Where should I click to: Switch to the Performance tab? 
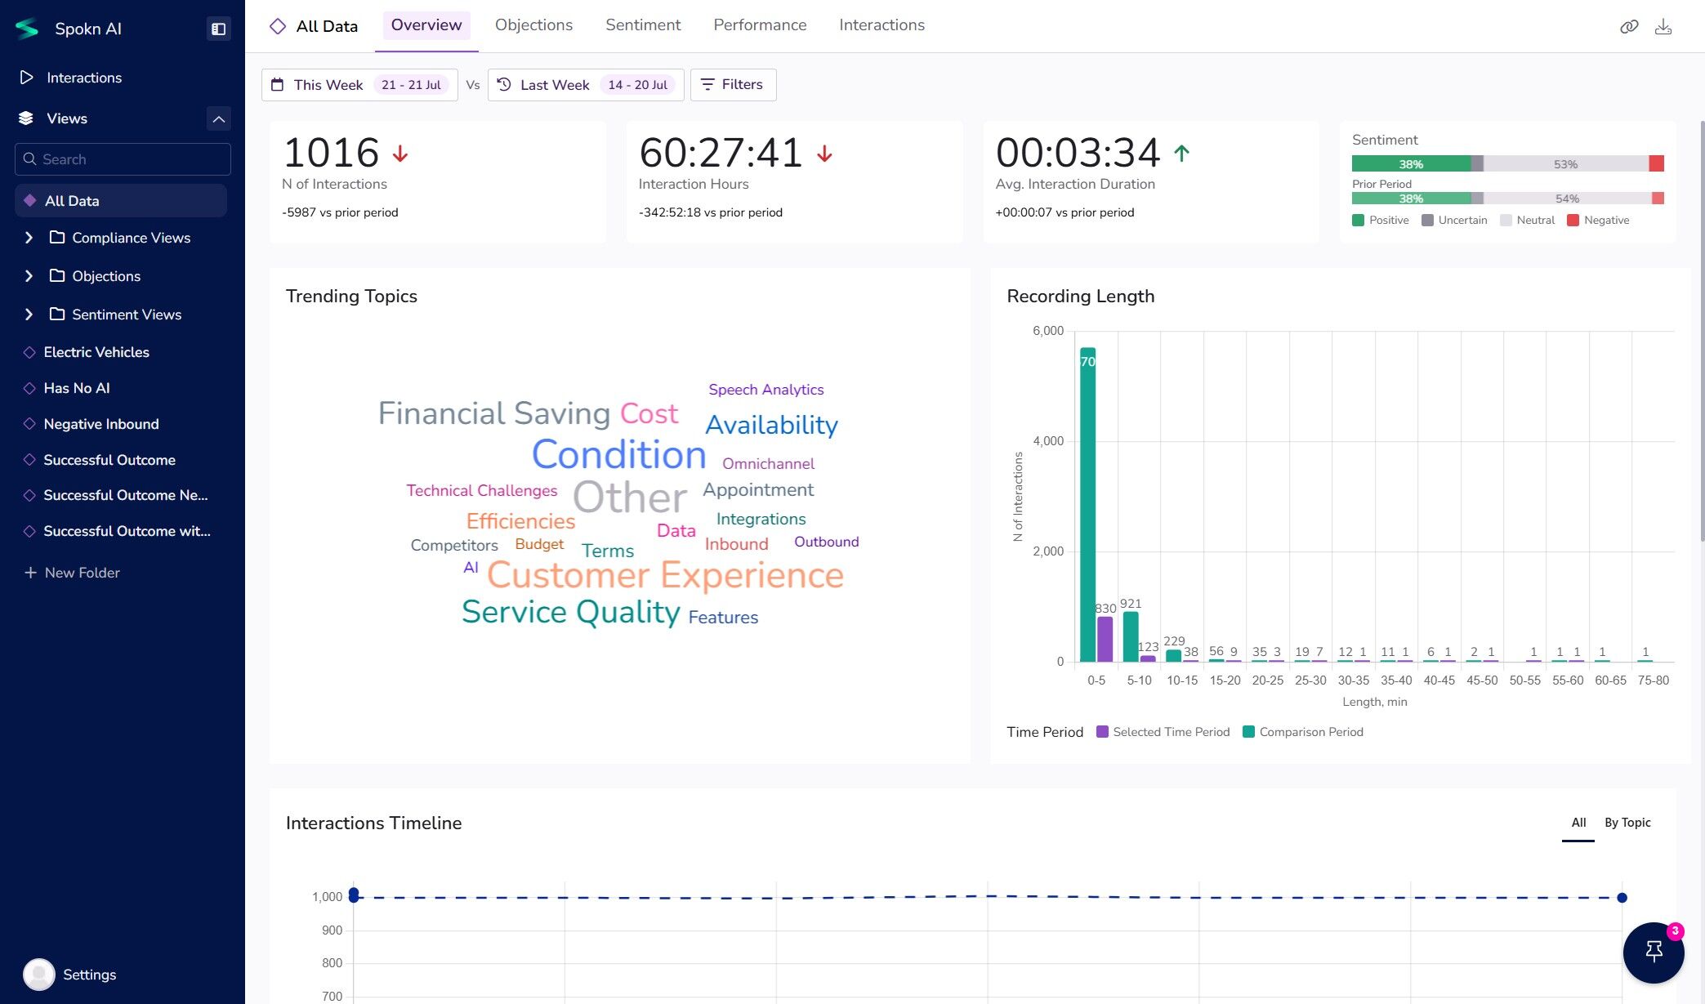(759, 25)
